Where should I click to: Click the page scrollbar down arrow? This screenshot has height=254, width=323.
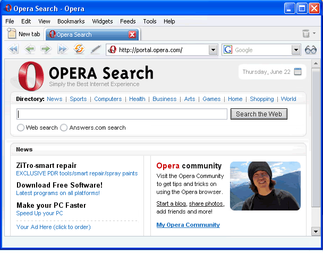pyautogui.click(x=316, y=232)
